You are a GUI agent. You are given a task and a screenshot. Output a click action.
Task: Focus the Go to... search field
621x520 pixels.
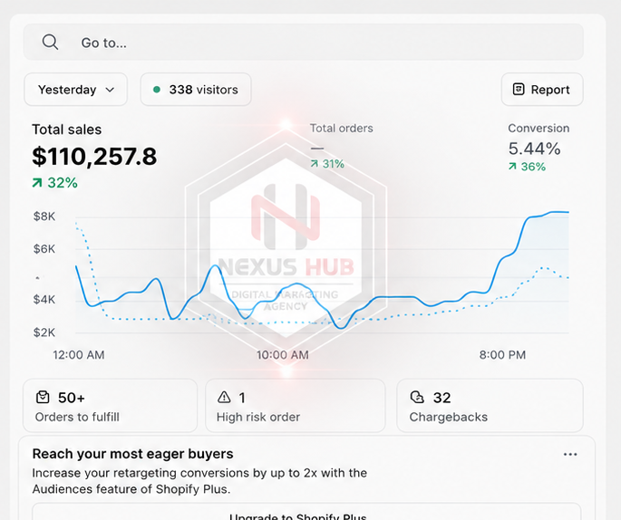(x=304, y=42)
